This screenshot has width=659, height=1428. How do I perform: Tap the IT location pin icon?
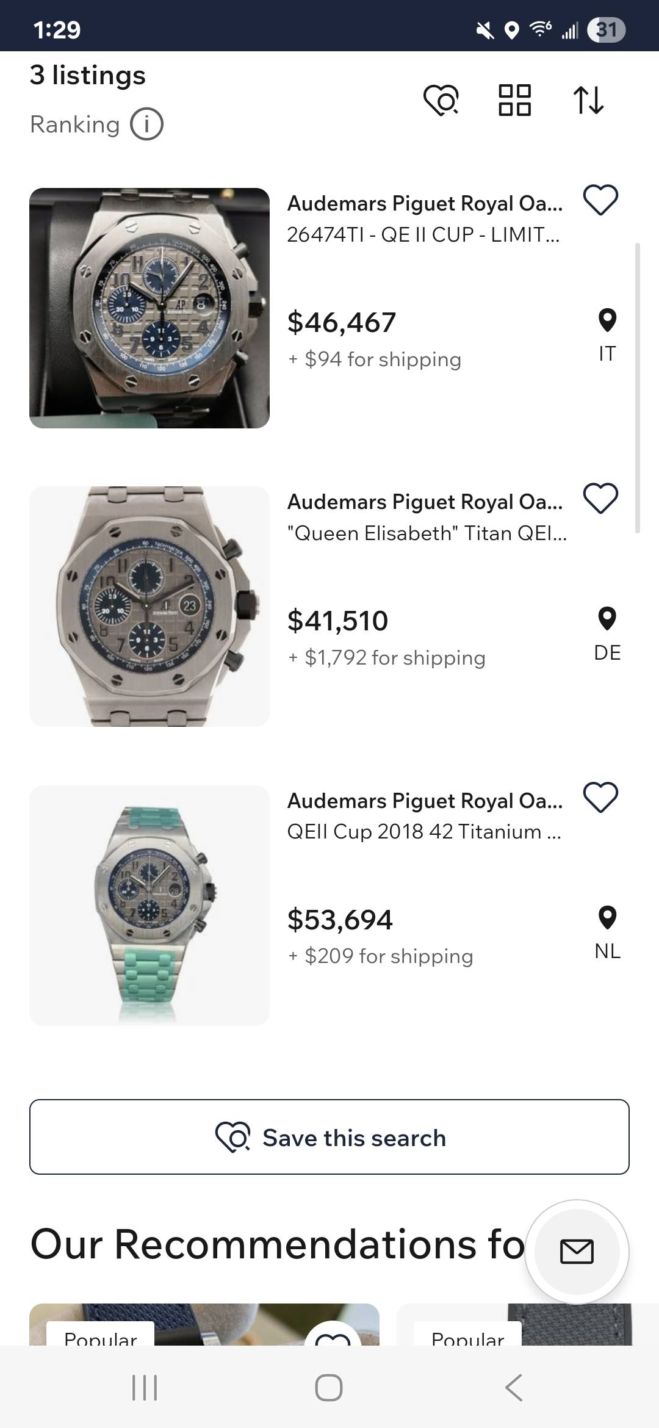607,320
